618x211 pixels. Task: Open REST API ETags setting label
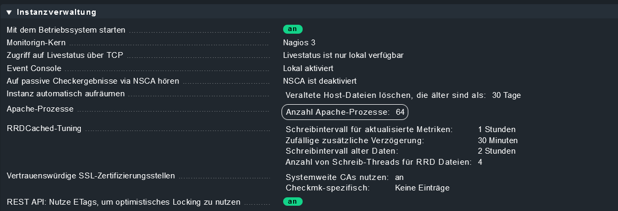[124, 202]
